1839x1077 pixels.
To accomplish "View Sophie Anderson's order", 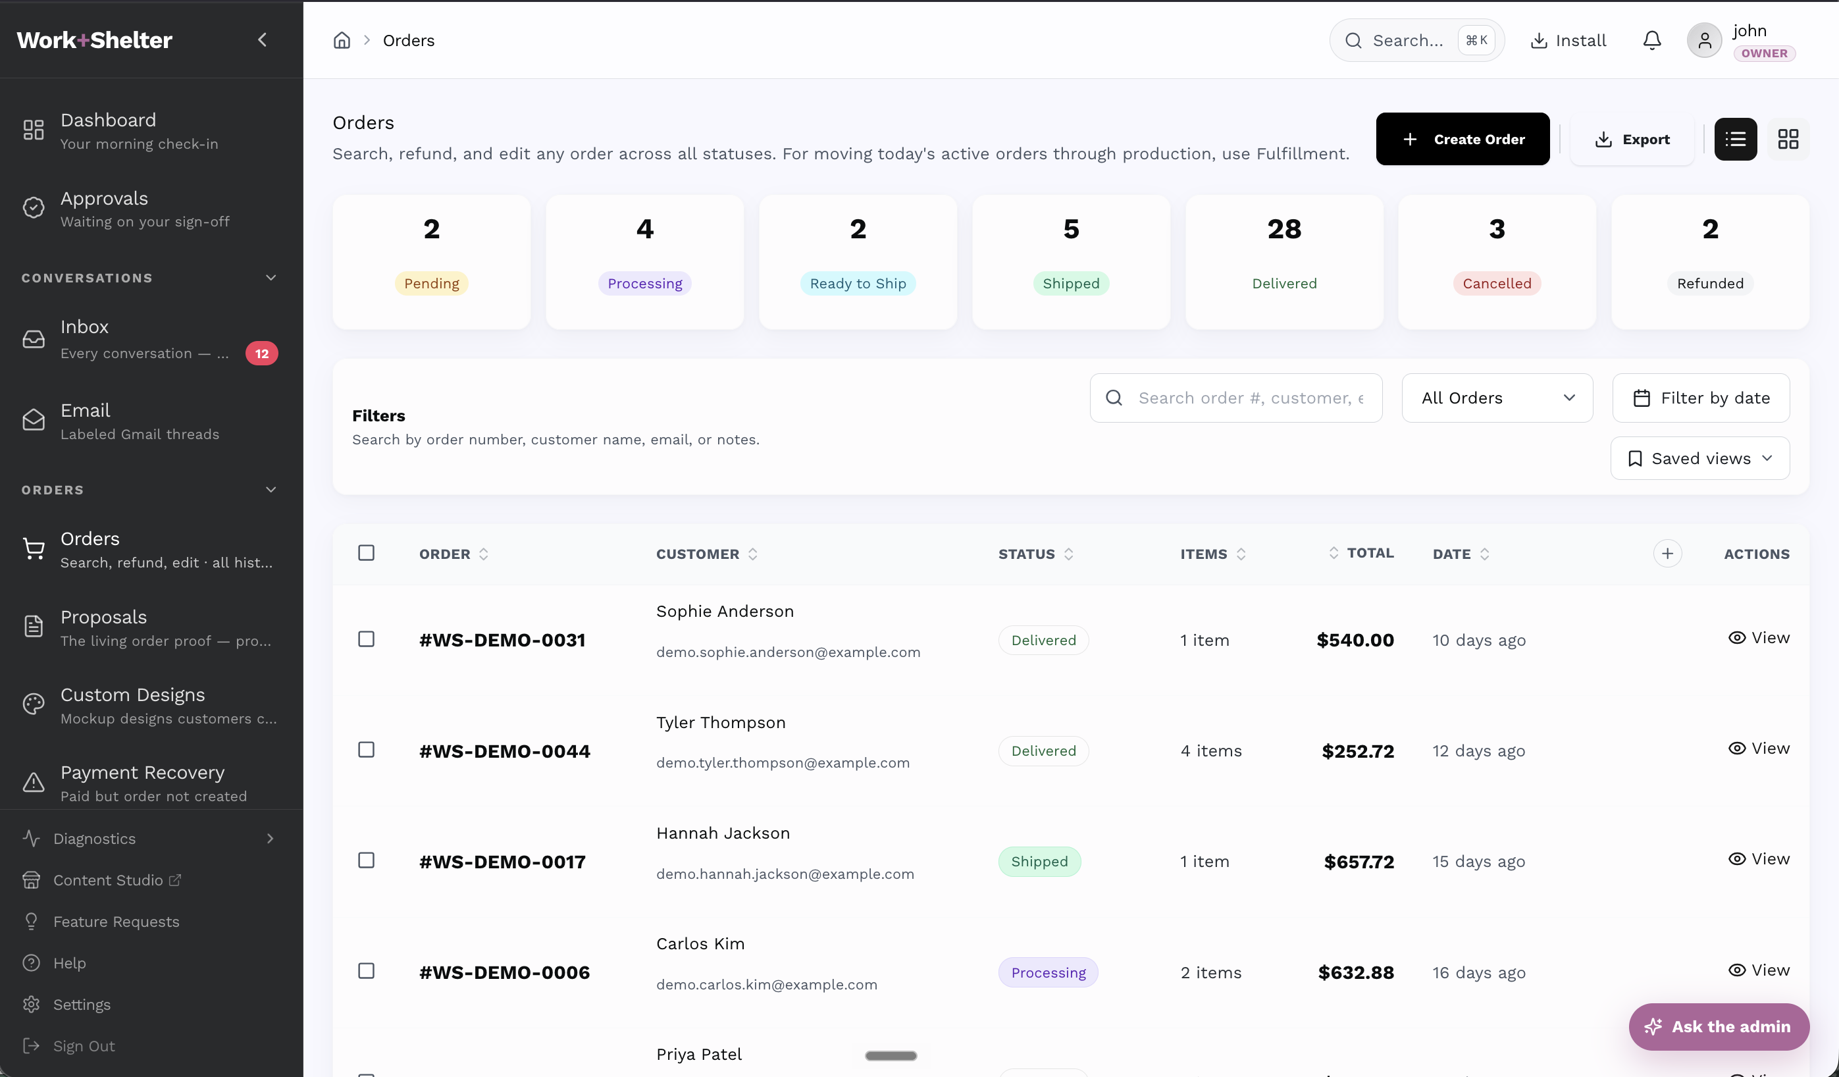I will pos(1759,638).
